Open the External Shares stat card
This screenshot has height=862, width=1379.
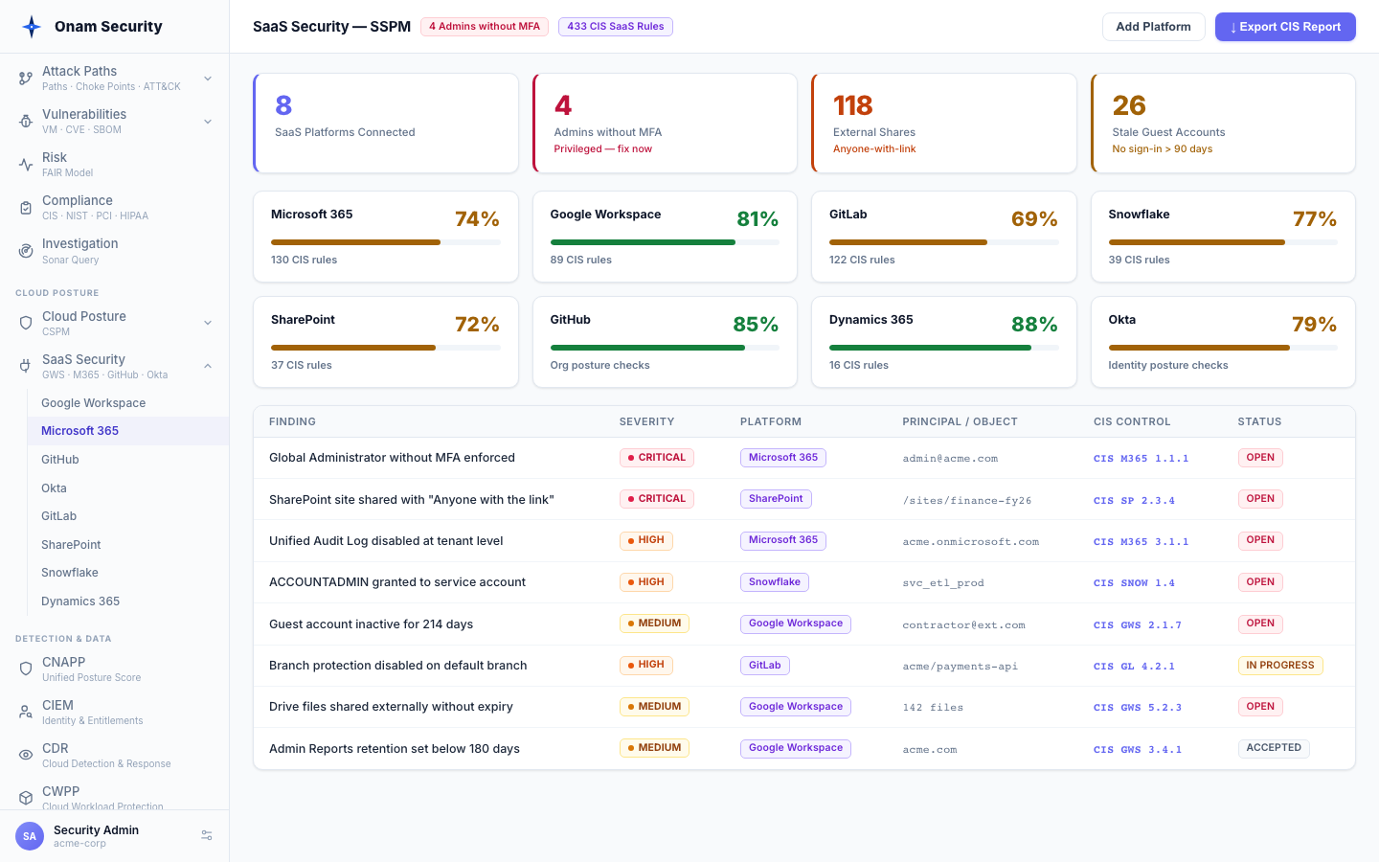944,124
